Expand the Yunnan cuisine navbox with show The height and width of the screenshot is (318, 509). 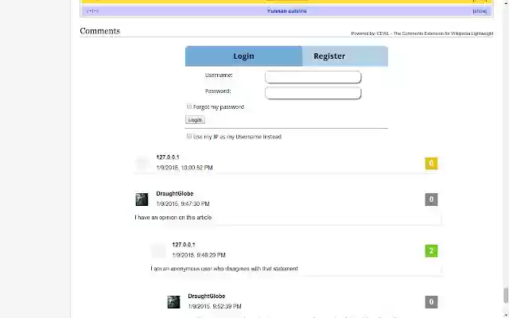[480, 11]
